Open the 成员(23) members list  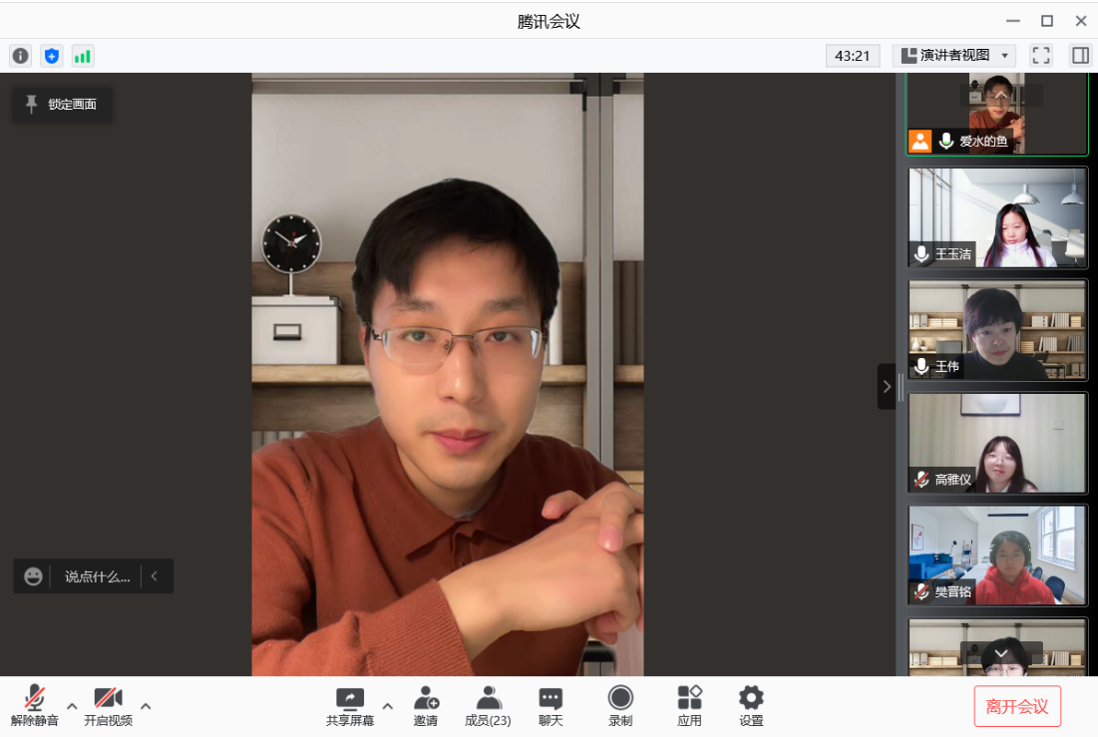(488, 706)
